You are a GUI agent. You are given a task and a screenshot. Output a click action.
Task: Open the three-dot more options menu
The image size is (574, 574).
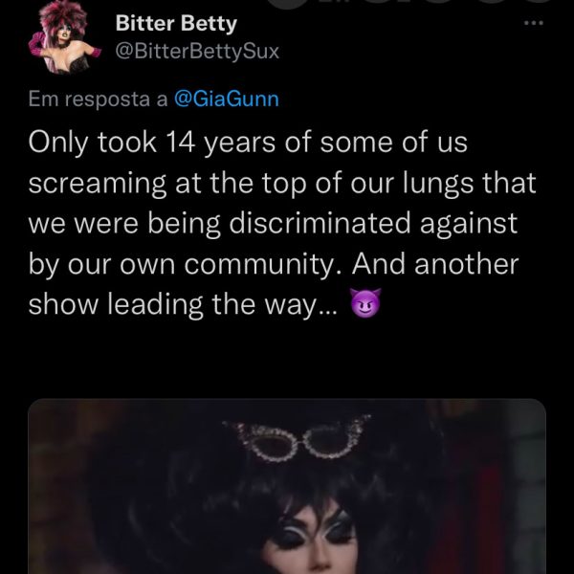[x=534, y=23]
